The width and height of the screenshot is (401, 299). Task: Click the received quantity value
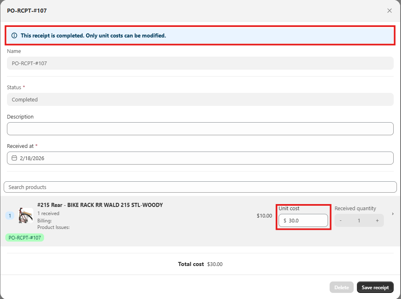pos(359,220)
